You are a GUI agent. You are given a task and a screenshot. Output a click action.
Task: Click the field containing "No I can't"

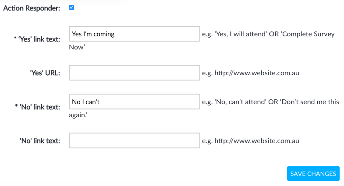click(134, 102)
